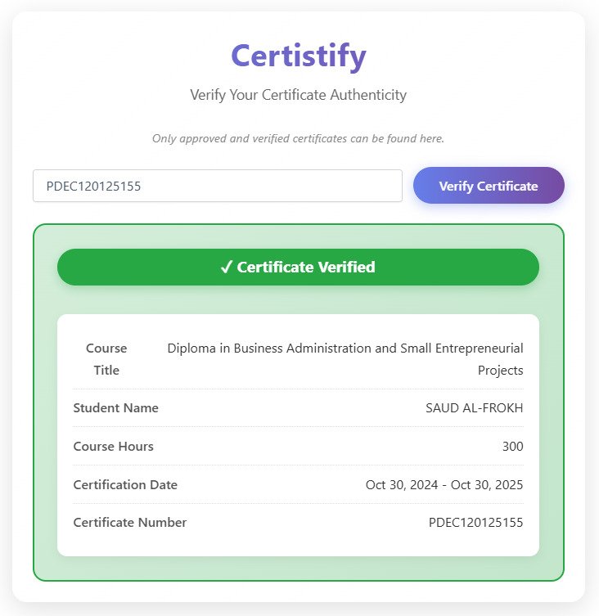Click the checkmark icon in the verified banner

click(227, 268)
